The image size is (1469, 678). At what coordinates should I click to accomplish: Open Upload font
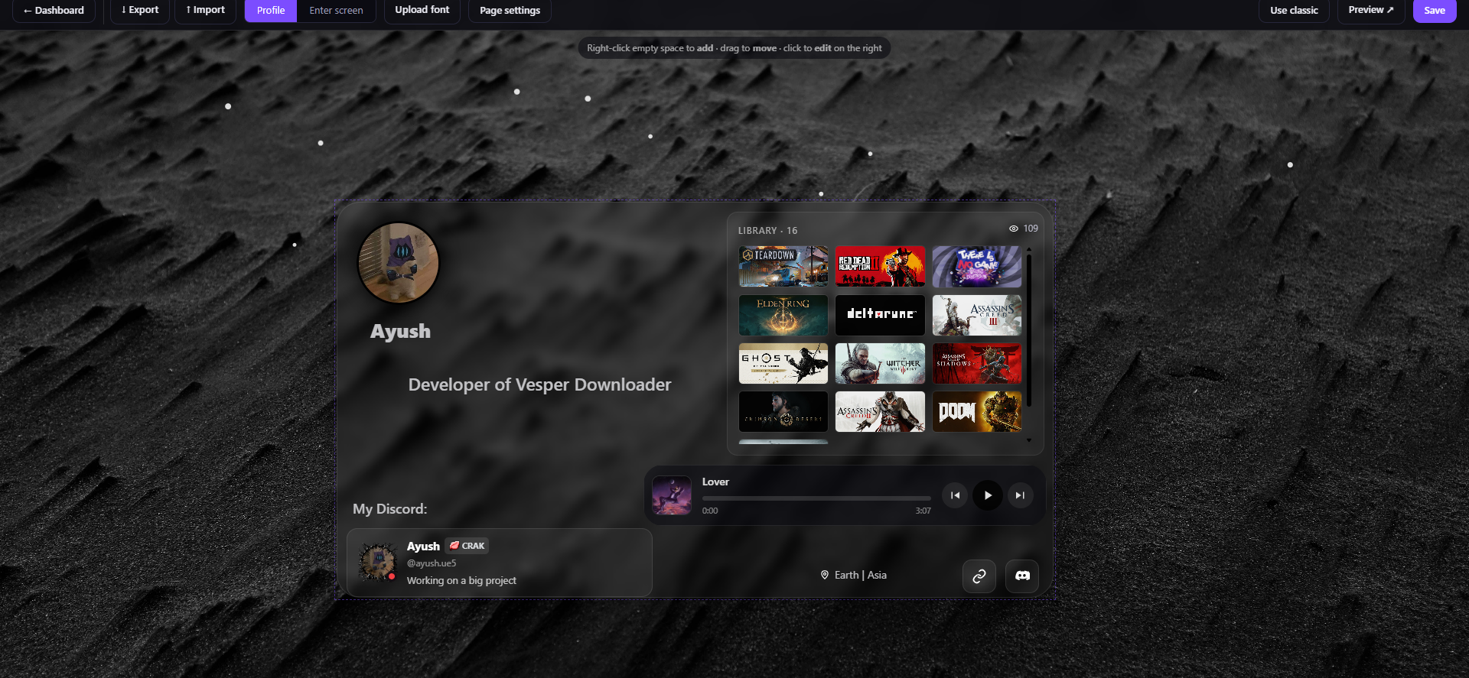point(422,11)
